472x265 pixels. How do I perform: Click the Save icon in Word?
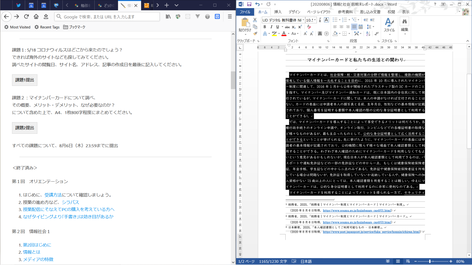(249, 4)
